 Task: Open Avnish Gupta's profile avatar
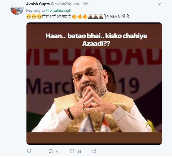17,8
